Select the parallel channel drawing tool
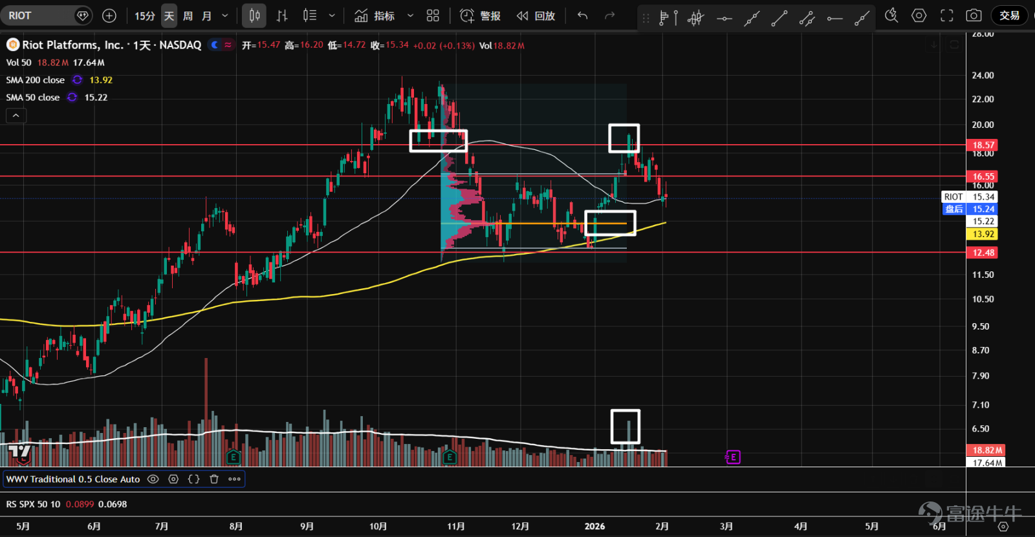Image resolution: width=1035 pixels, height=537 pixels. click(807, 19)
